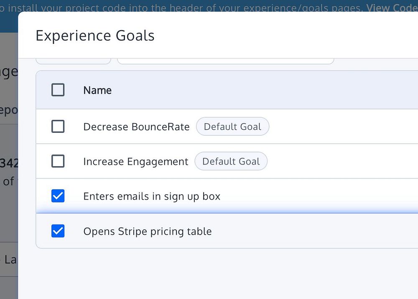Tick the Increase Engagement goal checkbox

coord(58,161)
